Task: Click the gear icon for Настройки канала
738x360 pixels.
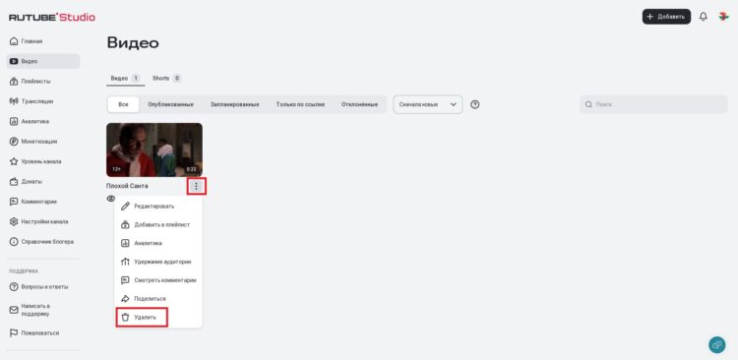Action: tap(14, 221)
